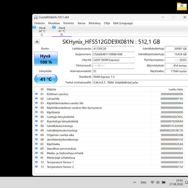
Task: Select the Käytettävissäoleva varattu tila row
Action: click(x=109, y=103)
